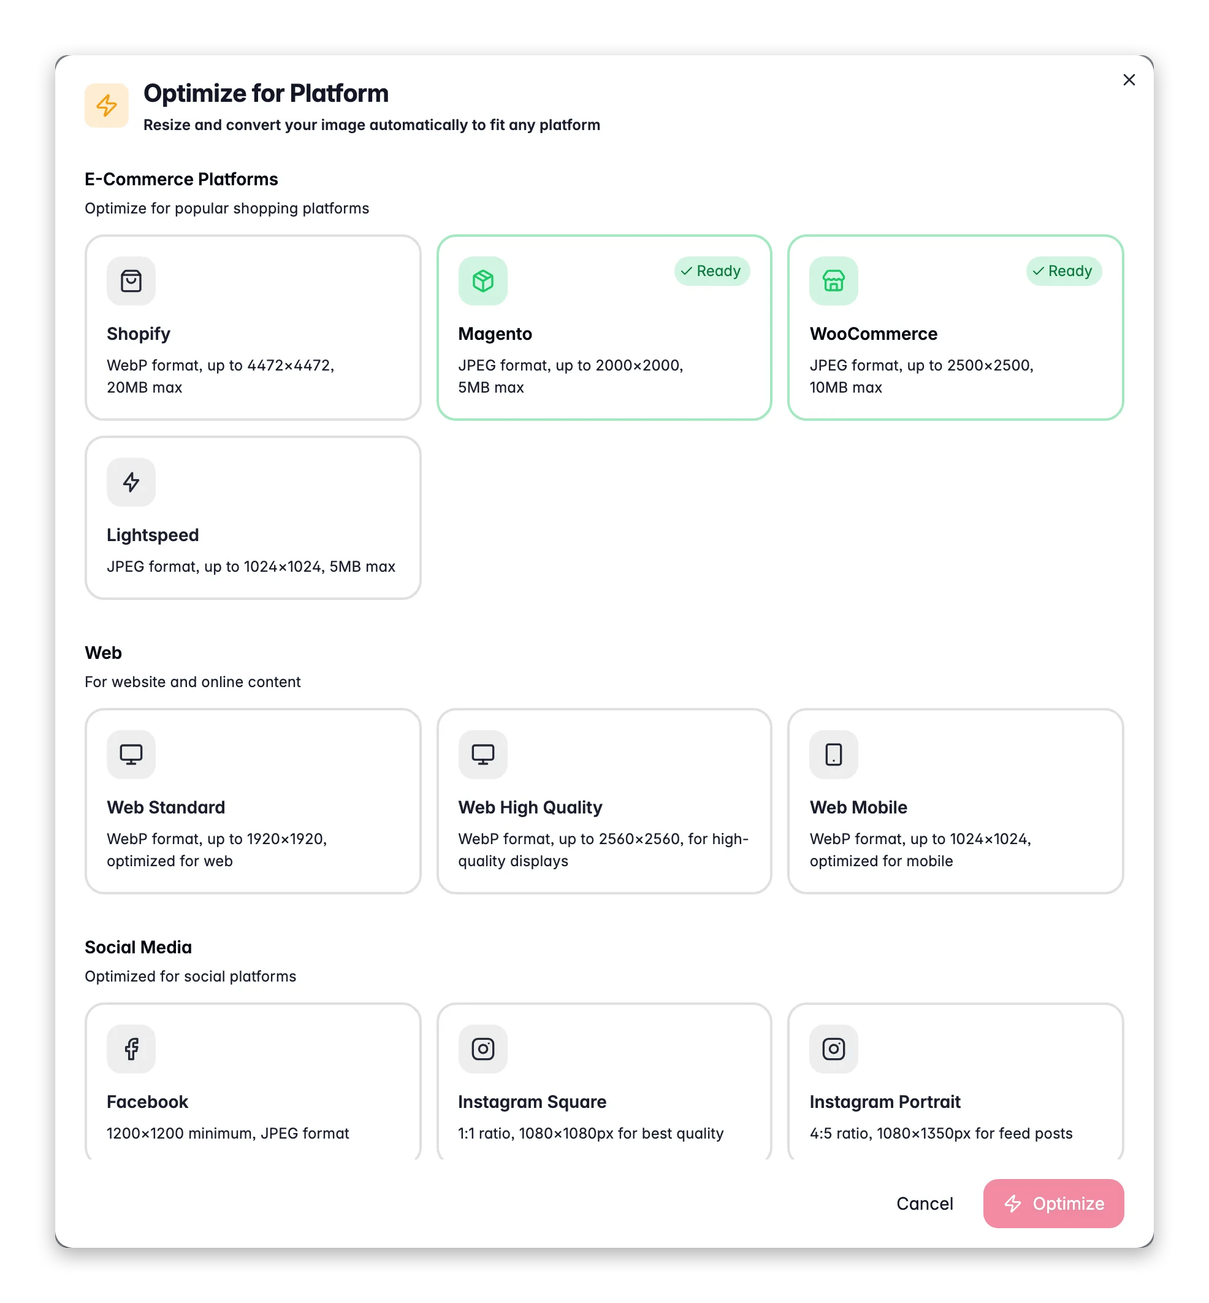Screen dimensions: 1209x1303
Task: Click the Web Standard monitor icon
Action: tap(131, 755)
